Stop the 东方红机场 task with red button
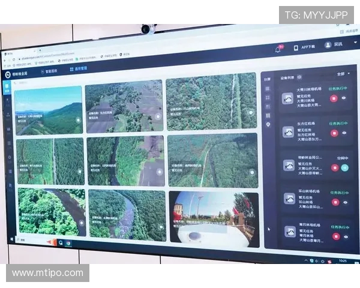Image resolution: width=360 pixels, height=288 pixels. click(334, 133)
